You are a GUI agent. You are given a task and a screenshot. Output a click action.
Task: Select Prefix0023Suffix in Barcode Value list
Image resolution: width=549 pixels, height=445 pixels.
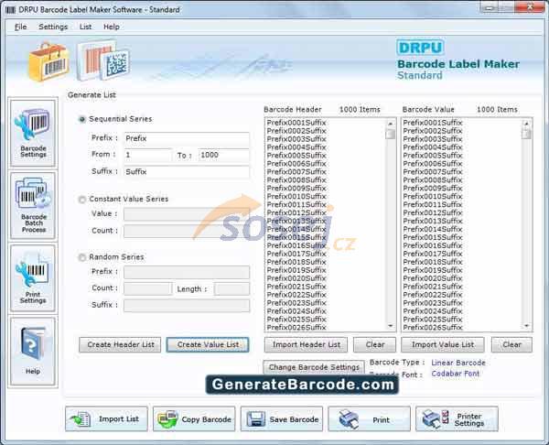click(x=433, y=303)
